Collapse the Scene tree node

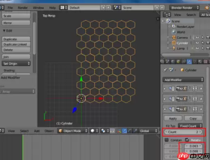(163, 21)
